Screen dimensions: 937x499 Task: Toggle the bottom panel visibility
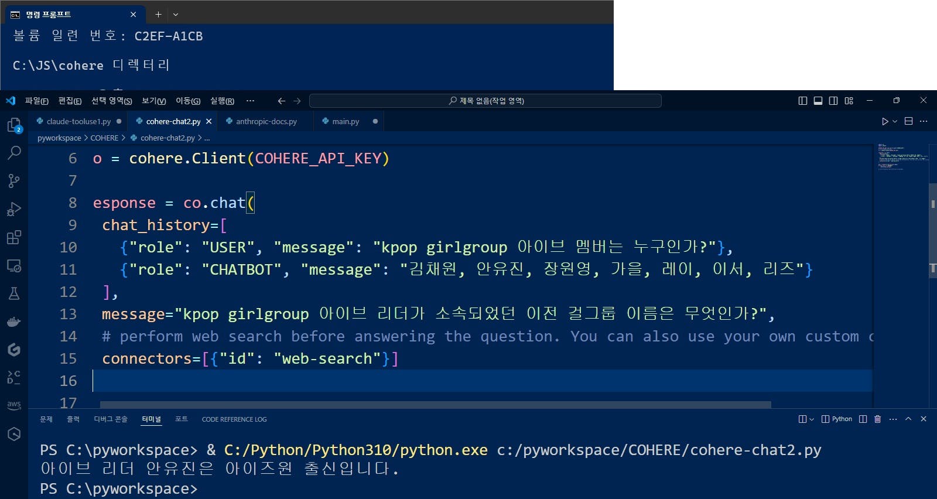[x=818, y=101]
